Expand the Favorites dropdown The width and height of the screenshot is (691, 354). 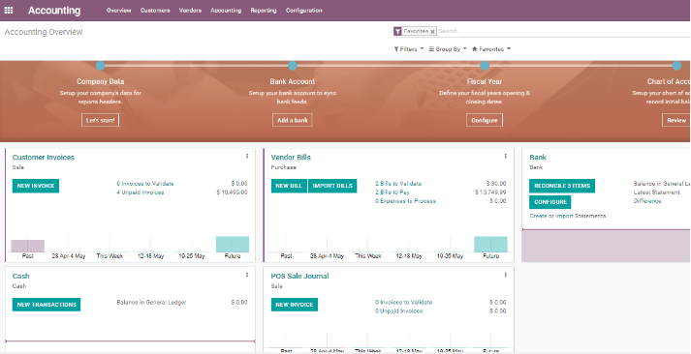[491, 49]
